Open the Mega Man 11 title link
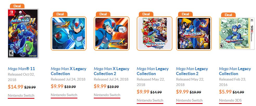The width and height of the screenshot is (256, 106). (x=21, y=69)
